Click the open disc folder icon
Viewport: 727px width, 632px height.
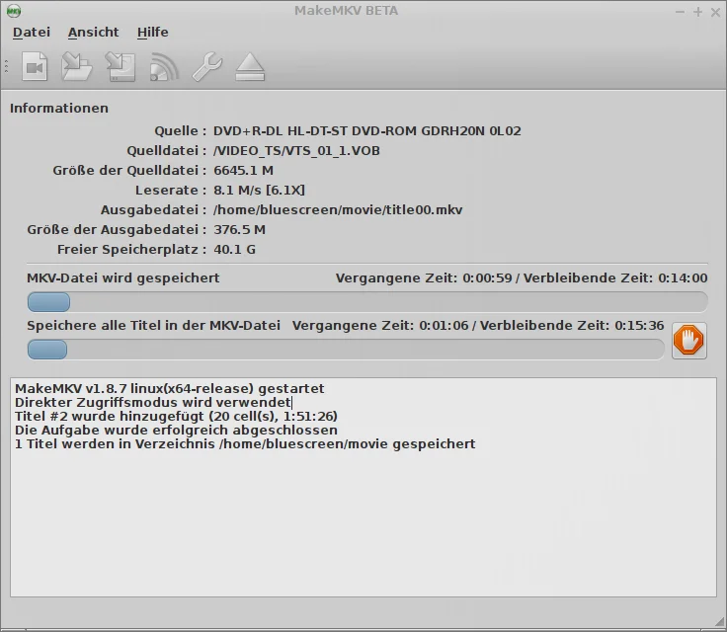[x=77, y=67]
